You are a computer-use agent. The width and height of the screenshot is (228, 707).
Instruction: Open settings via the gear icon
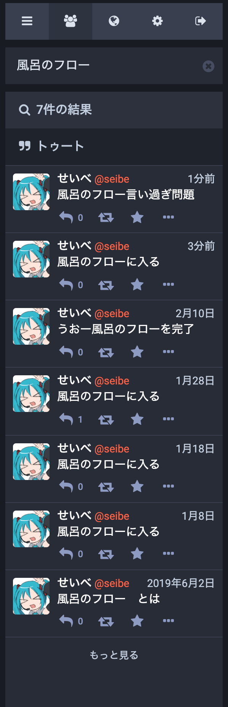157,21
